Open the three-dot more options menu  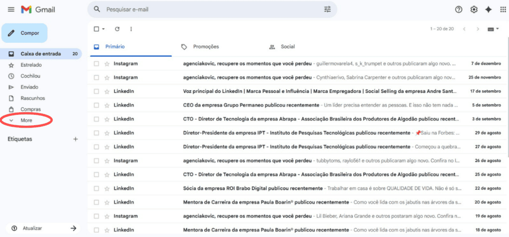click(x=131, y=29)
